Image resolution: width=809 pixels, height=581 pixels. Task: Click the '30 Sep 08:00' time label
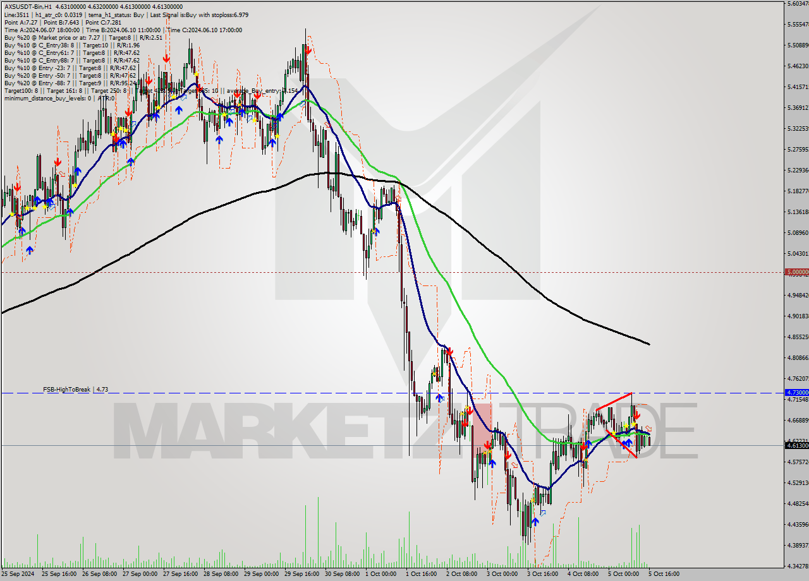tap(343, 574)
